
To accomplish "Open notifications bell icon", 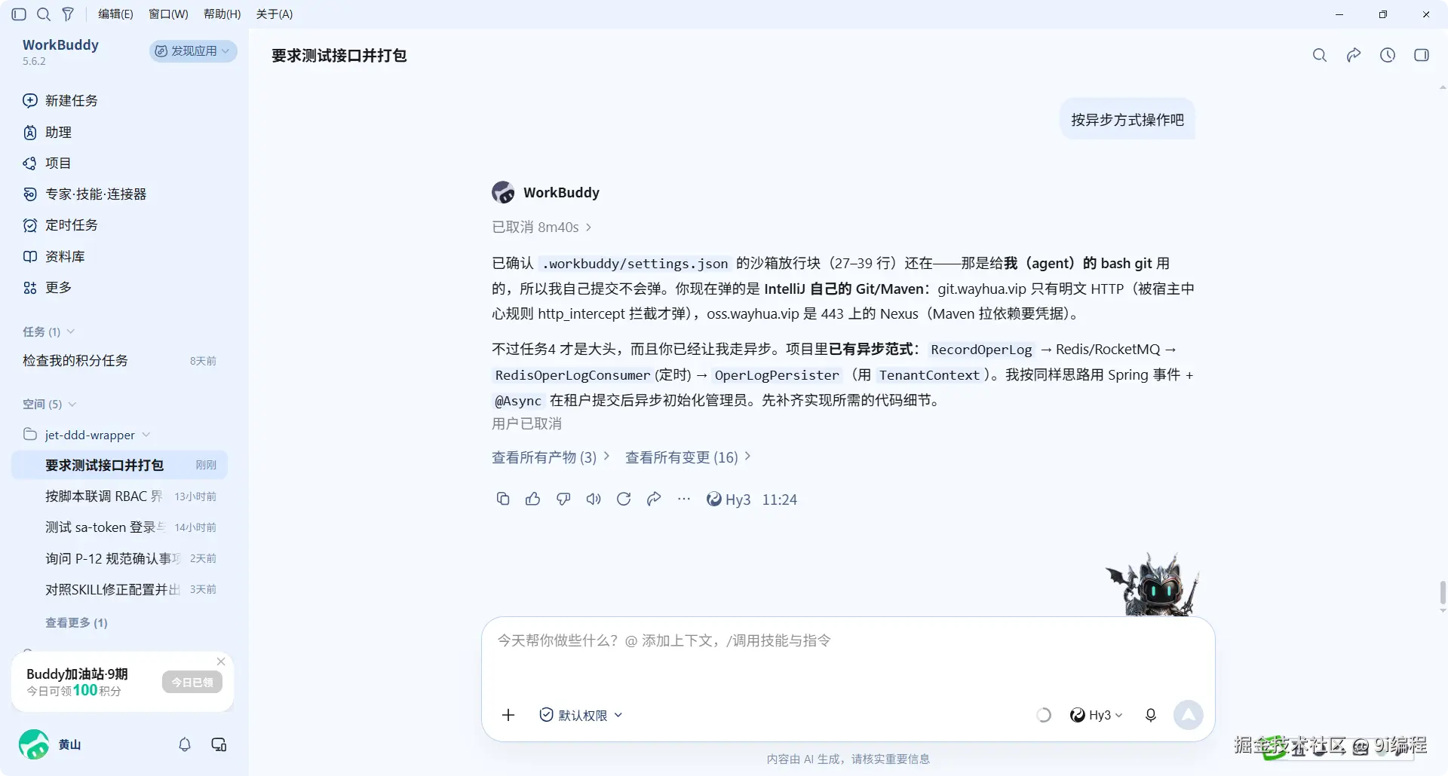I will 185,744.
